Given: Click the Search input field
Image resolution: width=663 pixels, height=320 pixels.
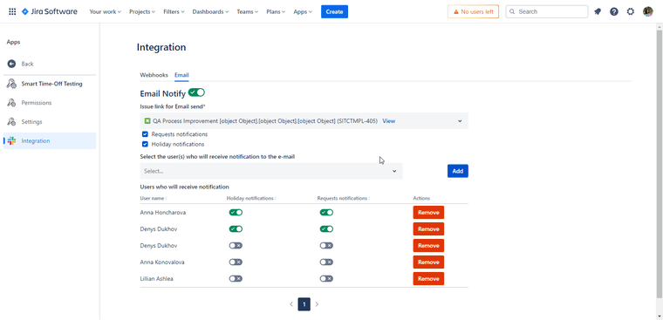Looking at the screenshot, I should (x=547, y=12).
